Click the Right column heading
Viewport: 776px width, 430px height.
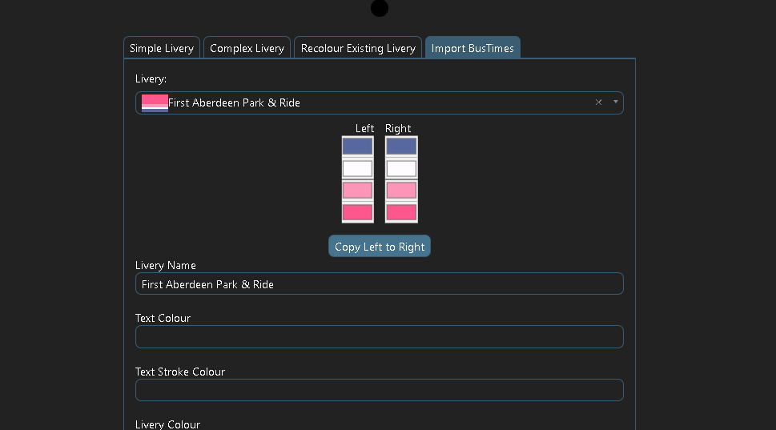click(398, 128)
